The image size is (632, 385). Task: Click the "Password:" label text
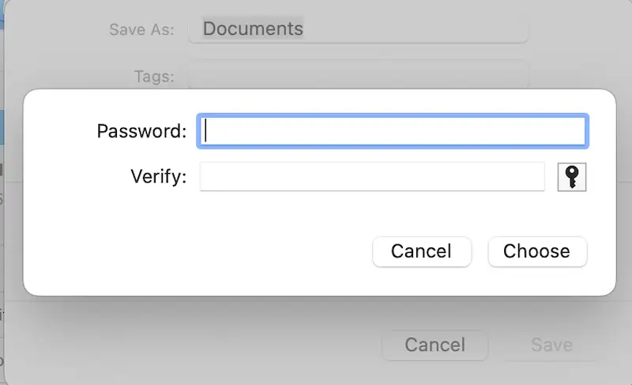141,131
